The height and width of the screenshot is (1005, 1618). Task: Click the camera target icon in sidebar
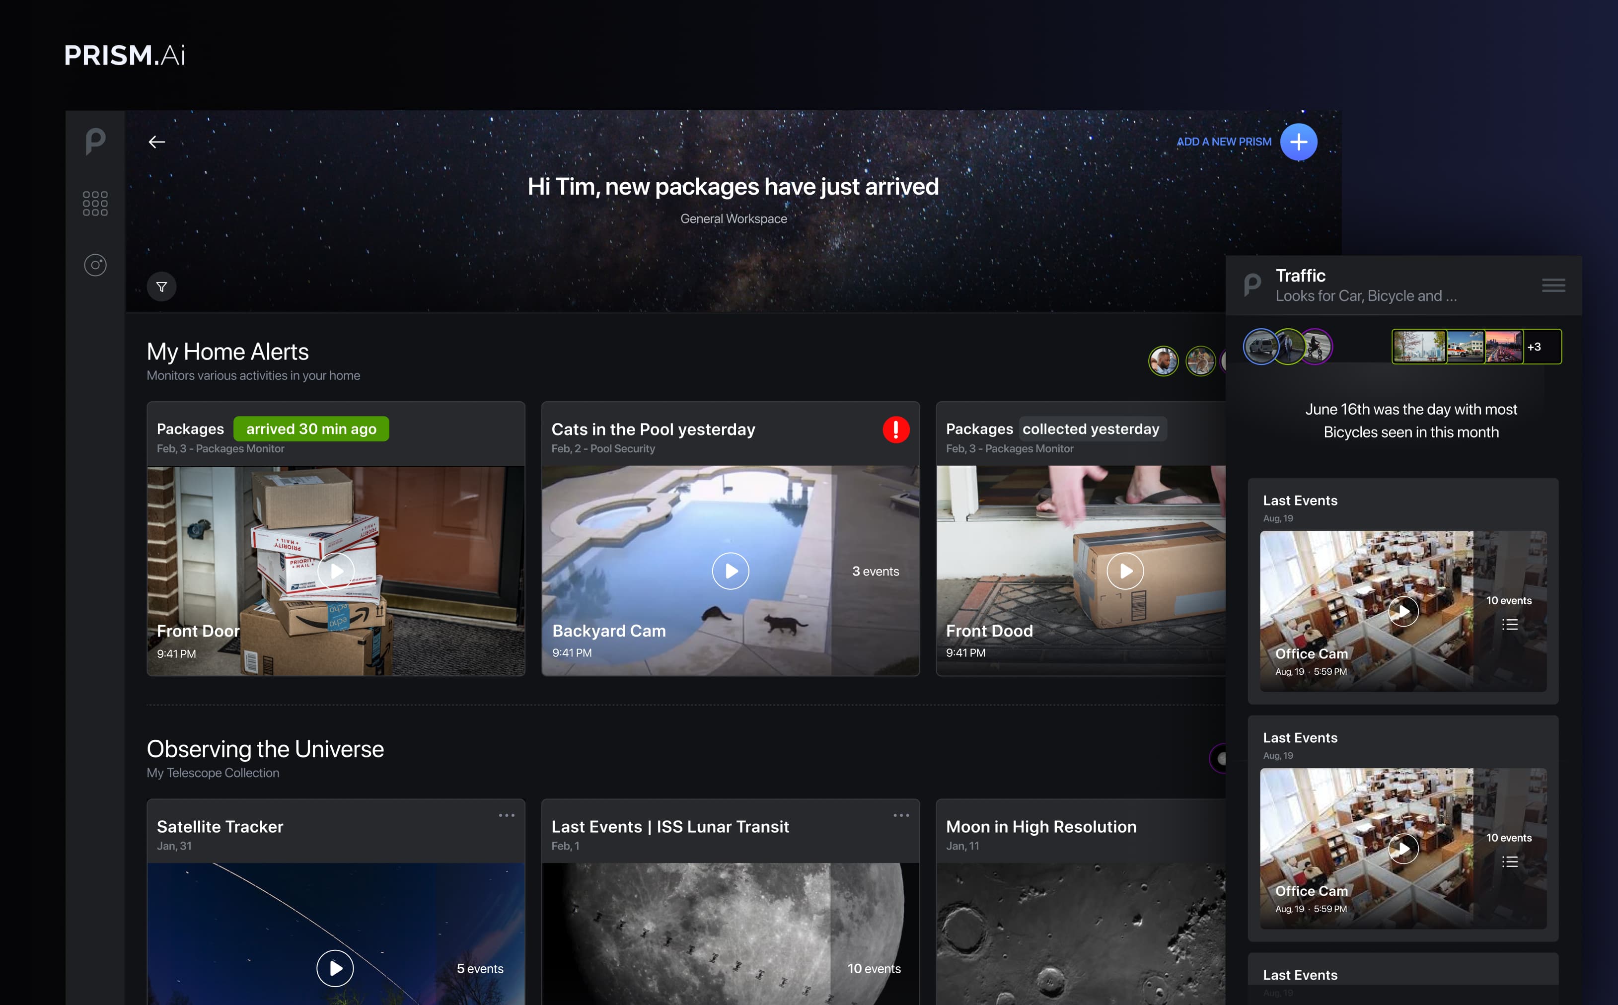click(95, 265)
